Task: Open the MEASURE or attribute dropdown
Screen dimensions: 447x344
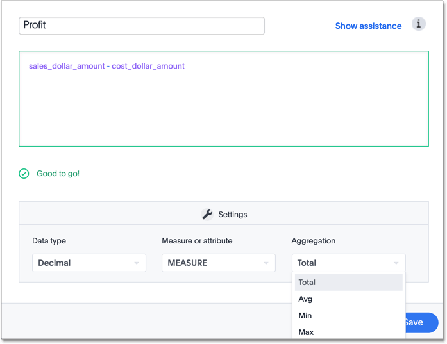Action: coord(219,263)
